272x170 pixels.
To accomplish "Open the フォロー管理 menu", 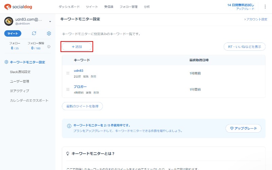I will pyautogui.click(x=129, y=7).
